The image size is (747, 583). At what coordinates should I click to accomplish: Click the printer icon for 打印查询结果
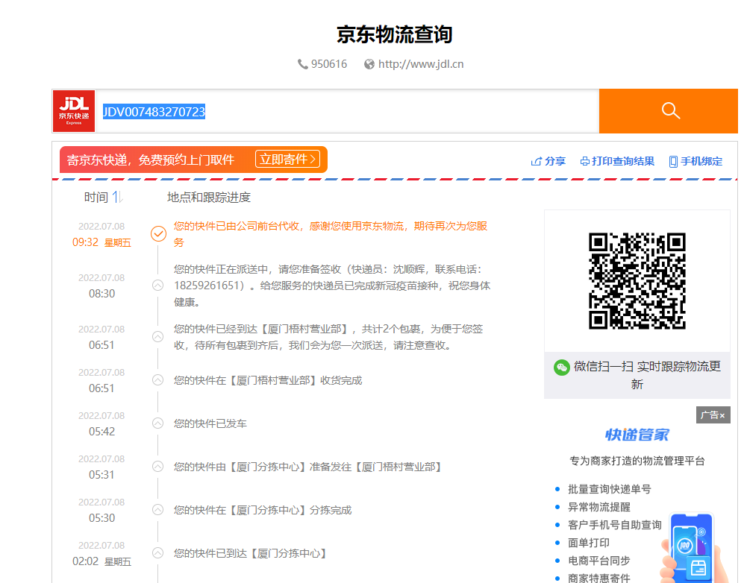584,161
